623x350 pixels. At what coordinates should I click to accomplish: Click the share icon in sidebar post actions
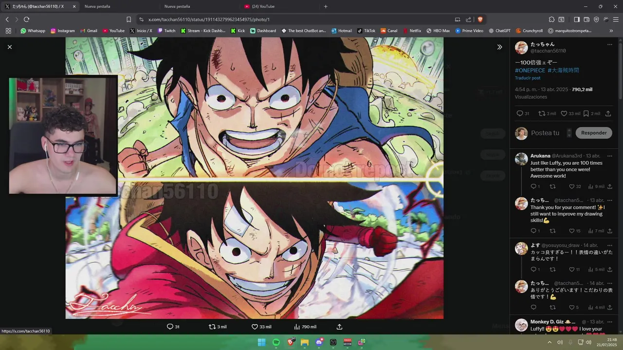[608, 113]
